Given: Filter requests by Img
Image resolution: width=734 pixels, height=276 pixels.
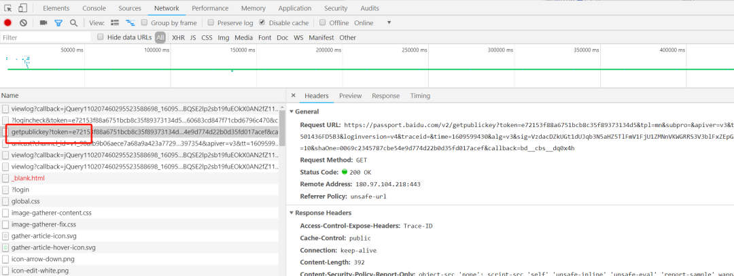Looking at the screenshot, I should click(224, 37).
